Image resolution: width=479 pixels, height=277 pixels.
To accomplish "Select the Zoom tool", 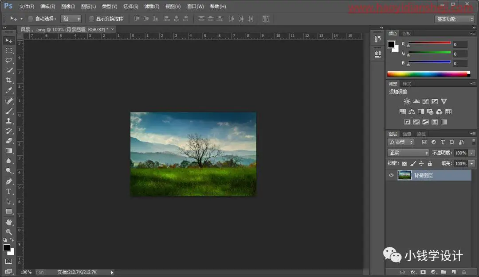I will 9,232.
